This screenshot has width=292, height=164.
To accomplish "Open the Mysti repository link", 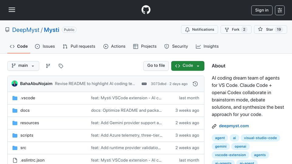I will [52, 30].
